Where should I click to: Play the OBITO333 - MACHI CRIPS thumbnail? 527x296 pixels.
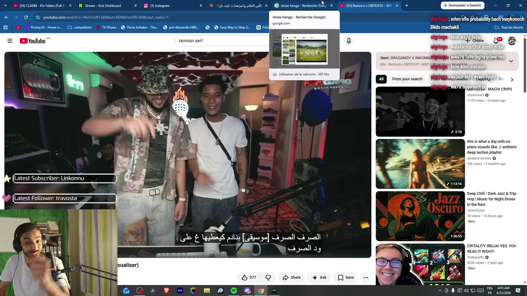pyautogui.click(x=420, y=111)
